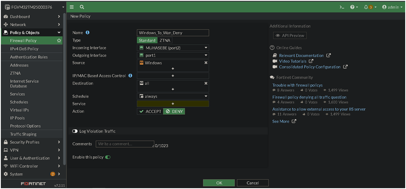
Task: Expand VPN menu
Action: pyautogui.click(x=32, y=150)
